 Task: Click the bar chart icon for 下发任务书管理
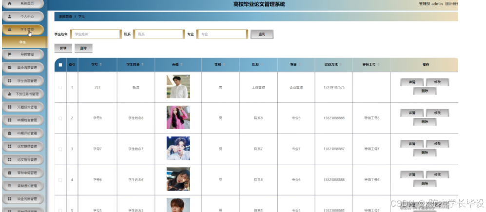tap(10, 94)
